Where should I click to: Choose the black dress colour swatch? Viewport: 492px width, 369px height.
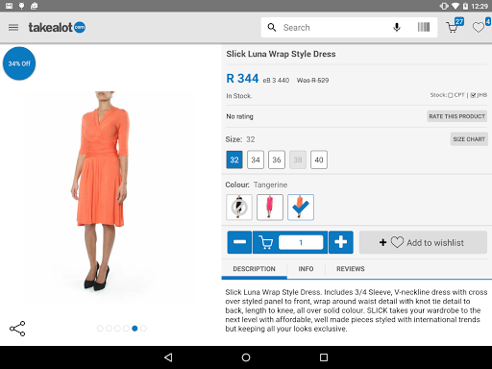coord(239,208)
